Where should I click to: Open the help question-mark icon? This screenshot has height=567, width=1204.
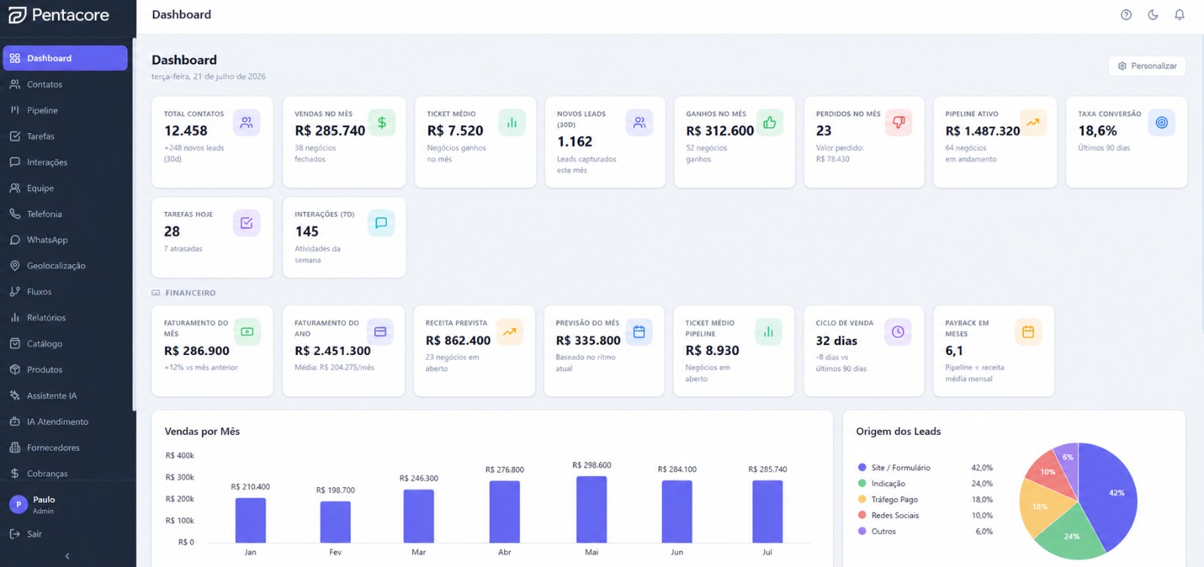1126,15
